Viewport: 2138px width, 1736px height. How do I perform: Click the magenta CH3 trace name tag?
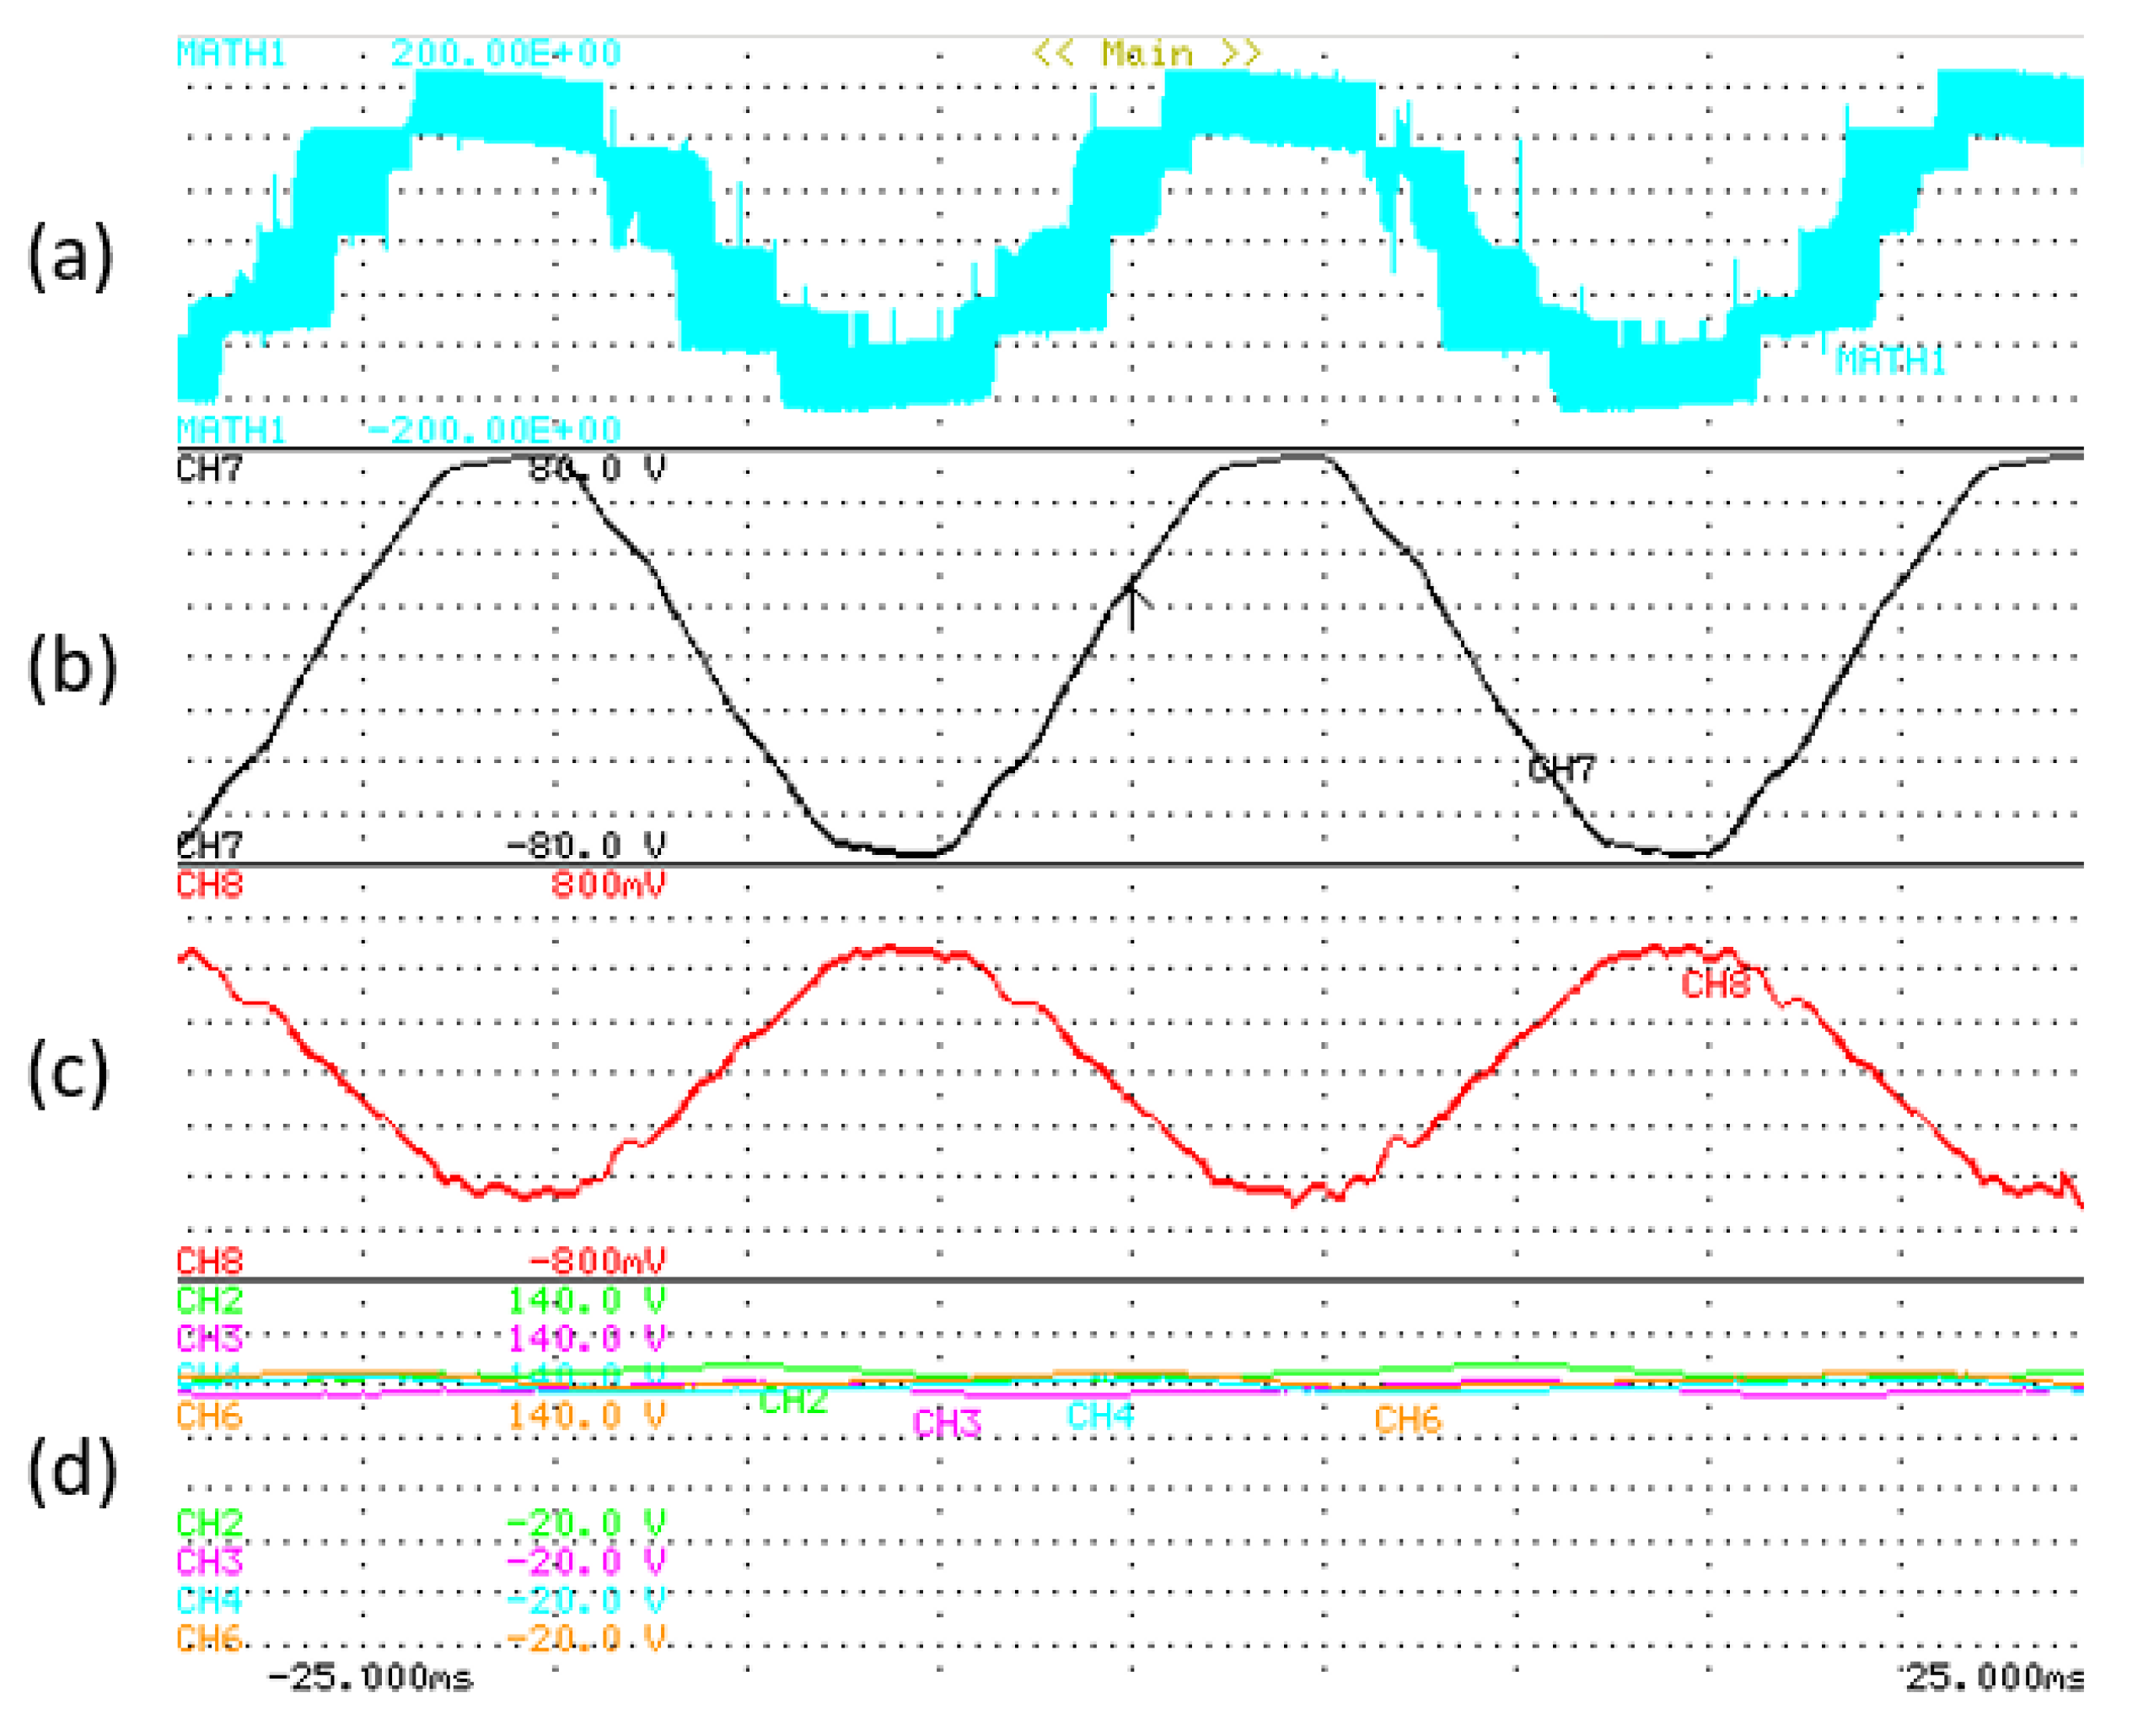click(946, 1423)
